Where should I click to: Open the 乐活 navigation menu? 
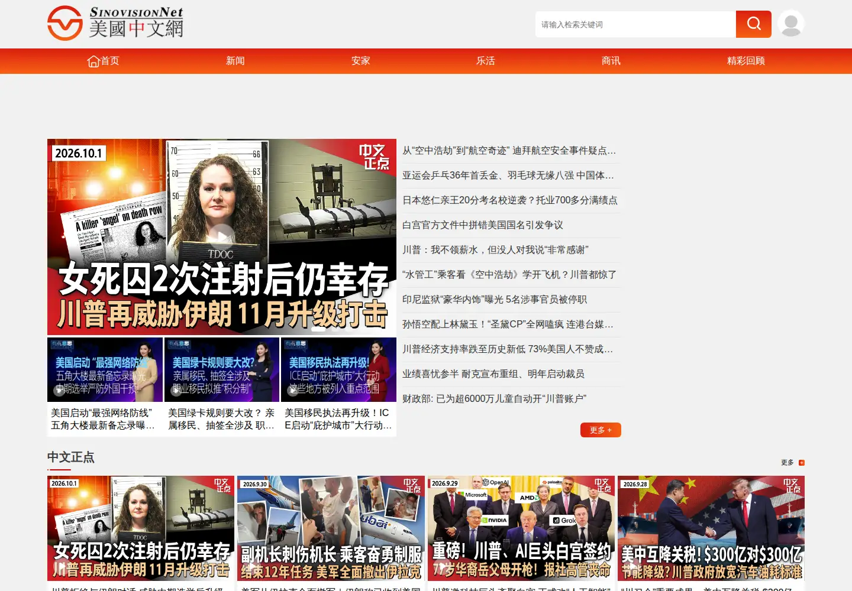point(486,61)
